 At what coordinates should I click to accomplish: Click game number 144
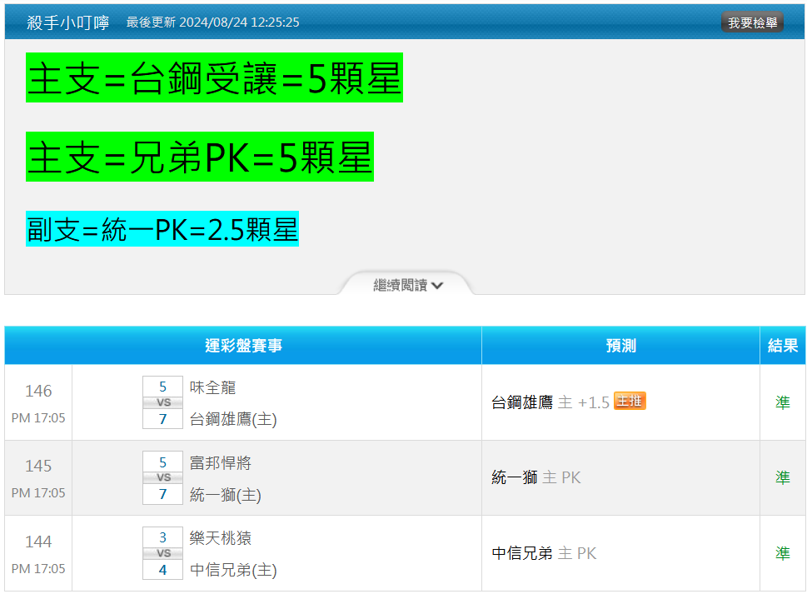tap(38, 542)
